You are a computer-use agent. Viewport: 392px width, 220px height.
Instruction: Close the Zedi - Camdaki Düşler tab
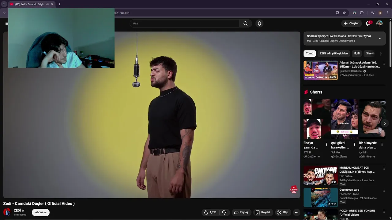coord(52,4)
